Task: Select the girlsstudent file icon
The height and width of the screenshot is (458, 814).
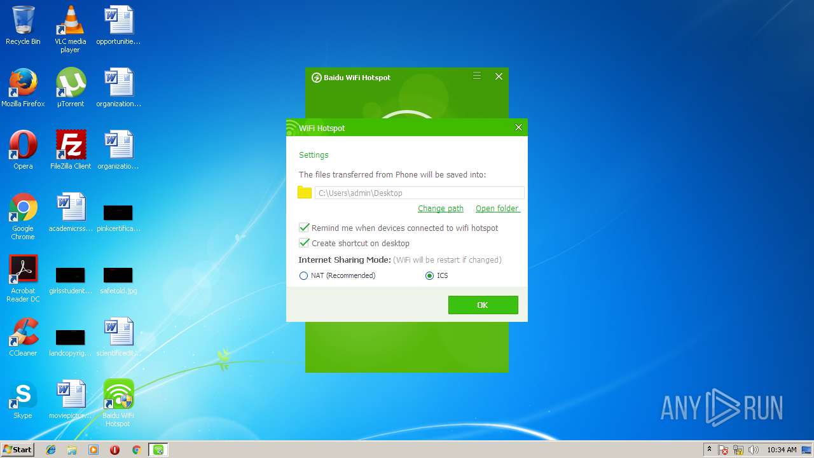Action: [x=71, y=279]
